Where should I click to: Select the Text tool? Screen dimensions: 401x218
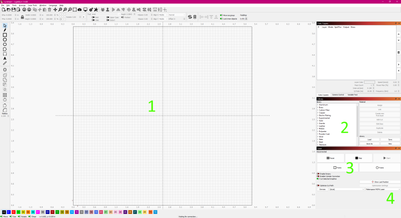point(5,58)
